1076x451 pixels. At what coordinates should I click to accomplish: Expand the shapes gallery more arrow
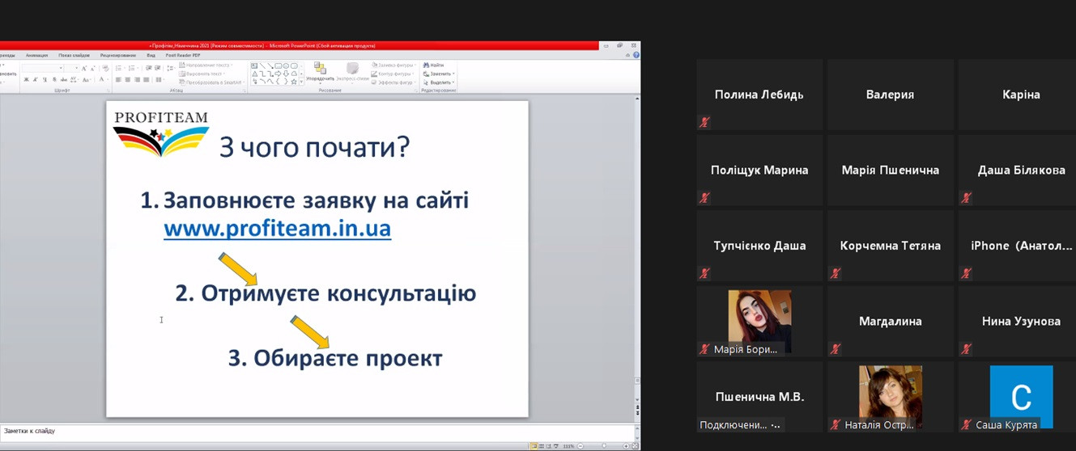301,82
